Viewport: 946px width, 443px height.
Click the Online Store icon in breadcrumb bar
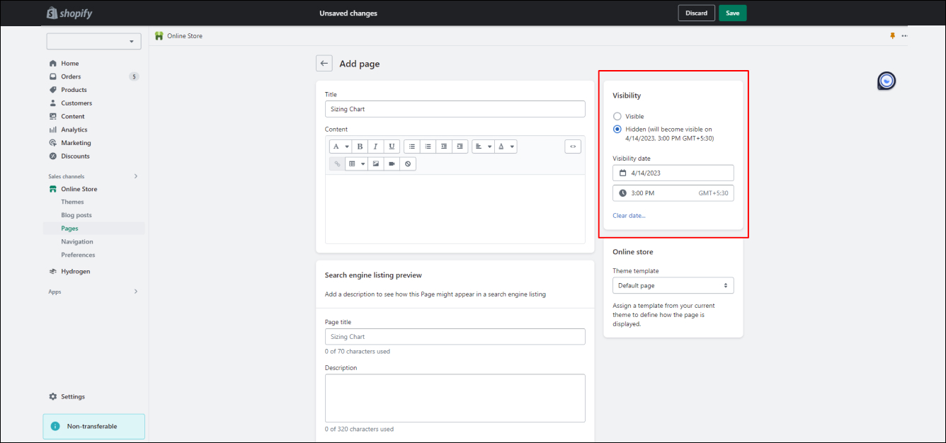159,35
